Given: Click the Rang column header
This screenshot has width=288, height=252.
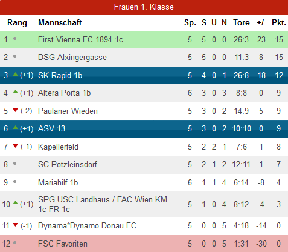Looking at the screenshot, I should 17,23.
